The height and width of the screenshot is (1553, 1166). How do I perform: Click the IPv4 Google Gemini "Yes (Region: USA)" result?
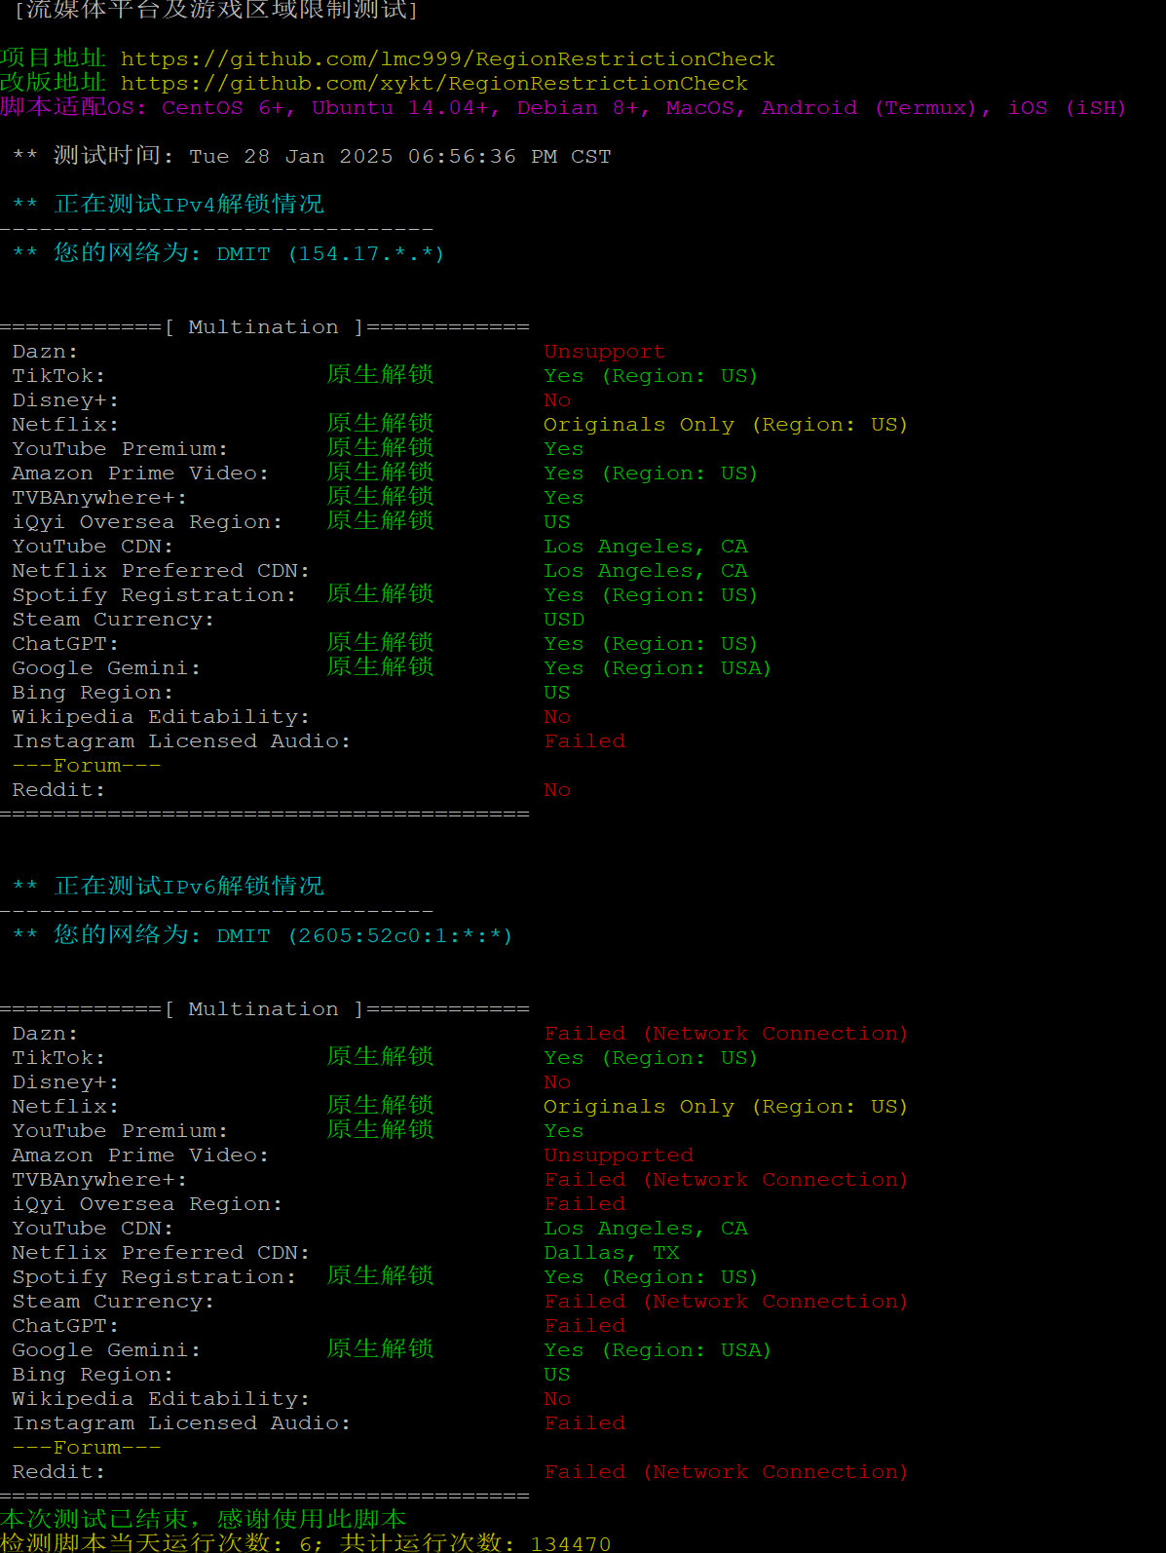(x=658, y=668)
